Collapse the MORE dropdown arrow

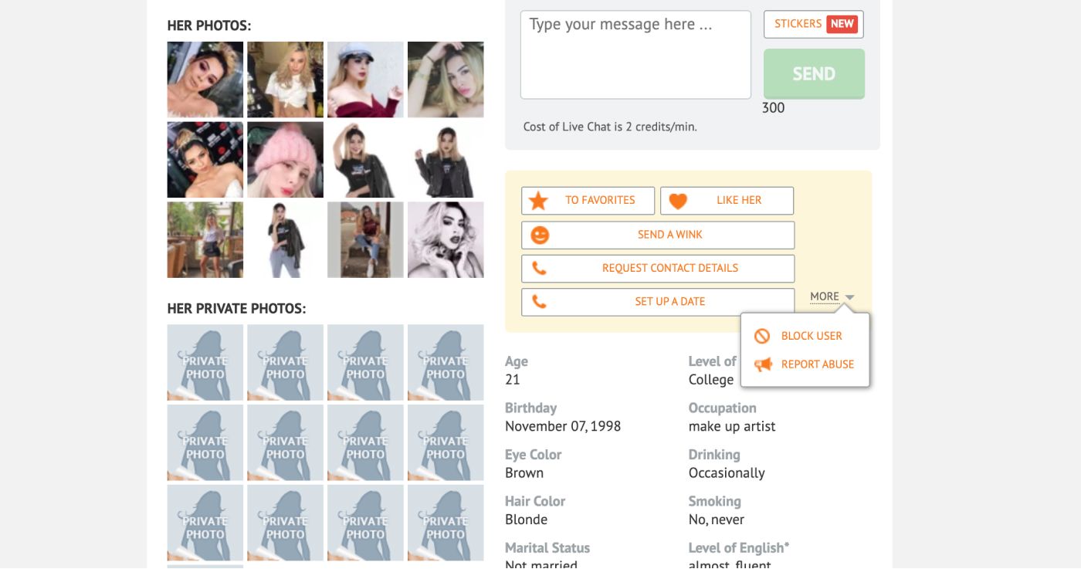pos(849,297)
